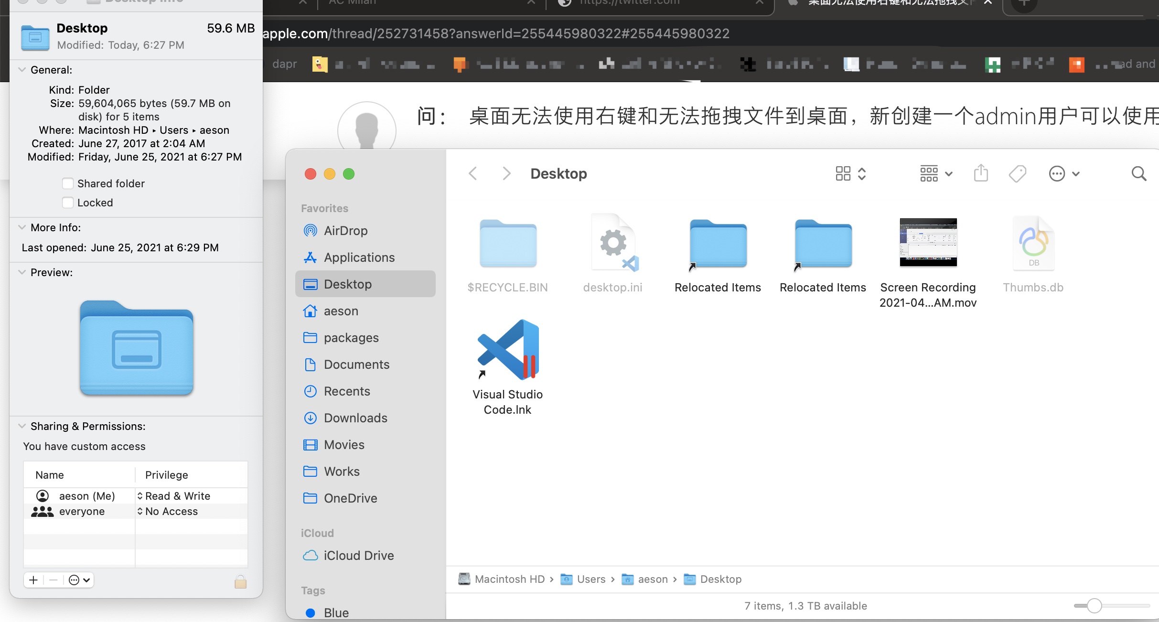Select iCloud Drive in the sidebar

tap(358, 556)
